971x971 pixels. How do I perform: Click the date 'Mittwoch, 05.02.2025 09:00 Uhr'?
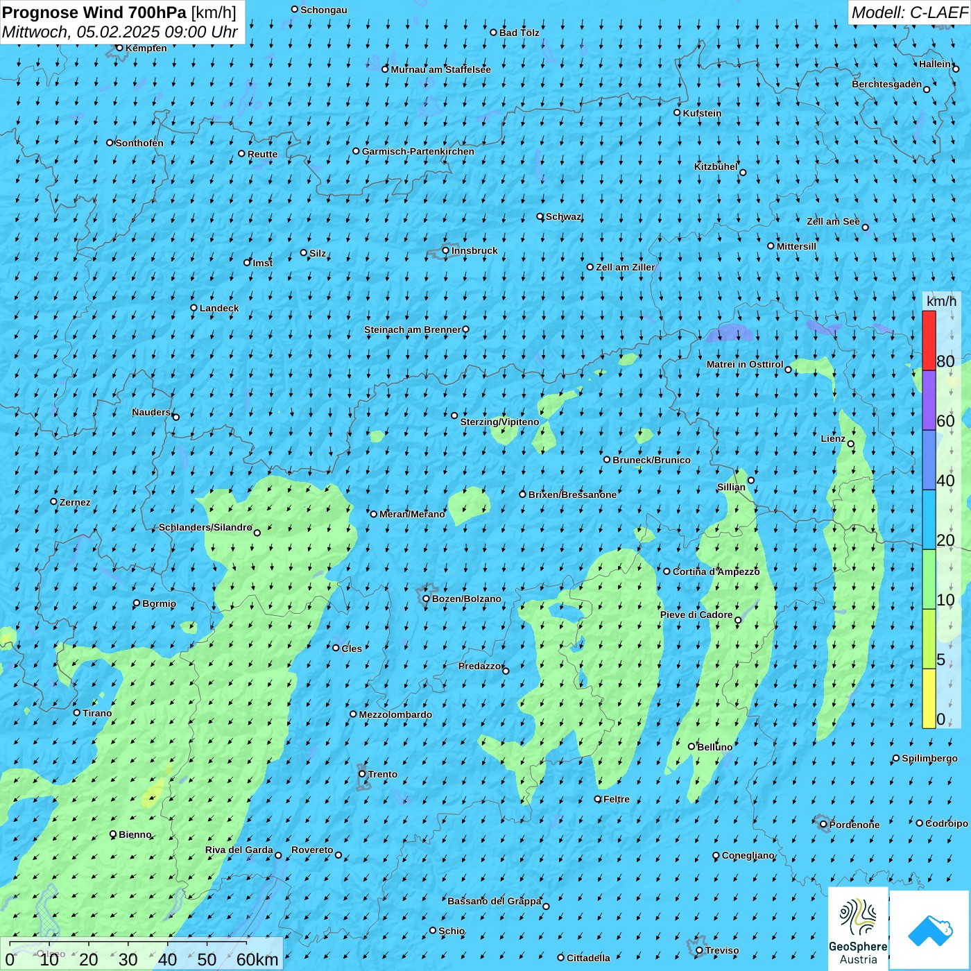[120, 32]
